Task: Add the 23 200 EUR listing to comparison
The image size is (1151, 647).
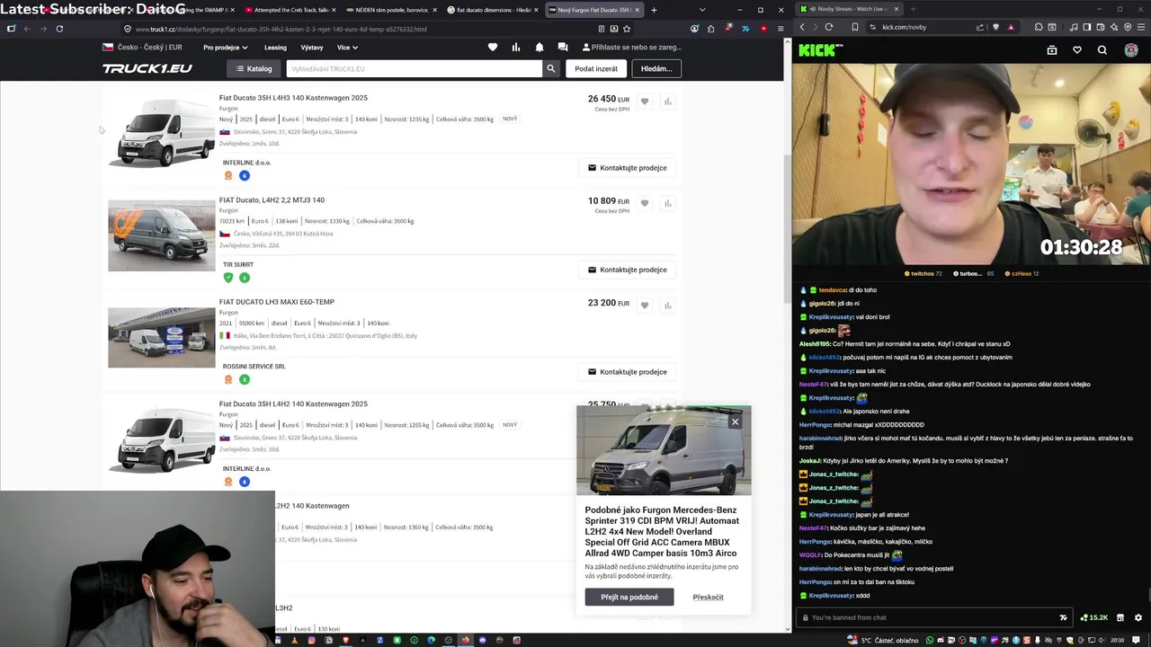Action: [x=667, y=306]
